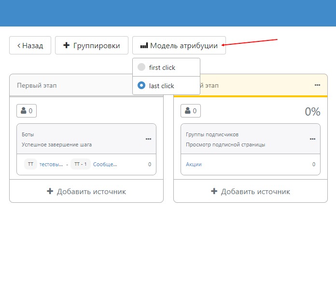Open the three-dot menu on Боты card
This screenshot has height=302, width=336.
click(148, 139)
